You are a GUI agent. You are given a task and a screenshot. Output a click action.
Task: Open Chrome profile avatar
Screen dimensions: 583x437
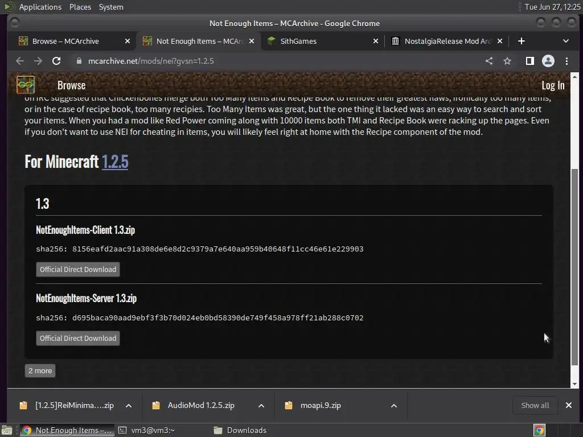[548, 61]
